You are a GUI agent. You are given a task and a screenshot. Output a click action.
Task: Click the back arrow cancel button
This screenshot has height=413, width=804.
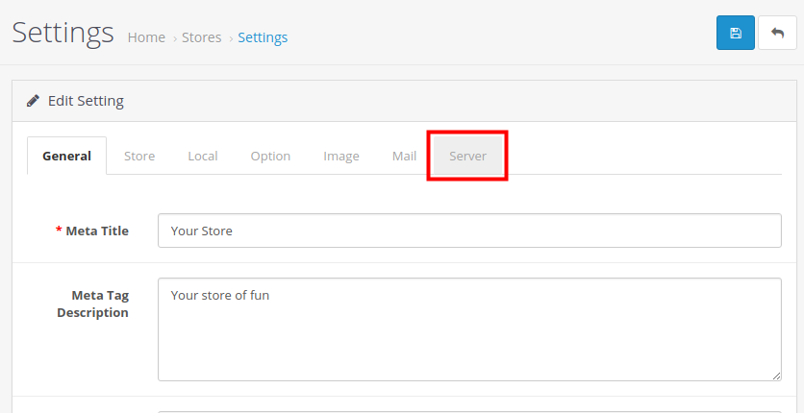pyautogui.click(x=777, y=33)
